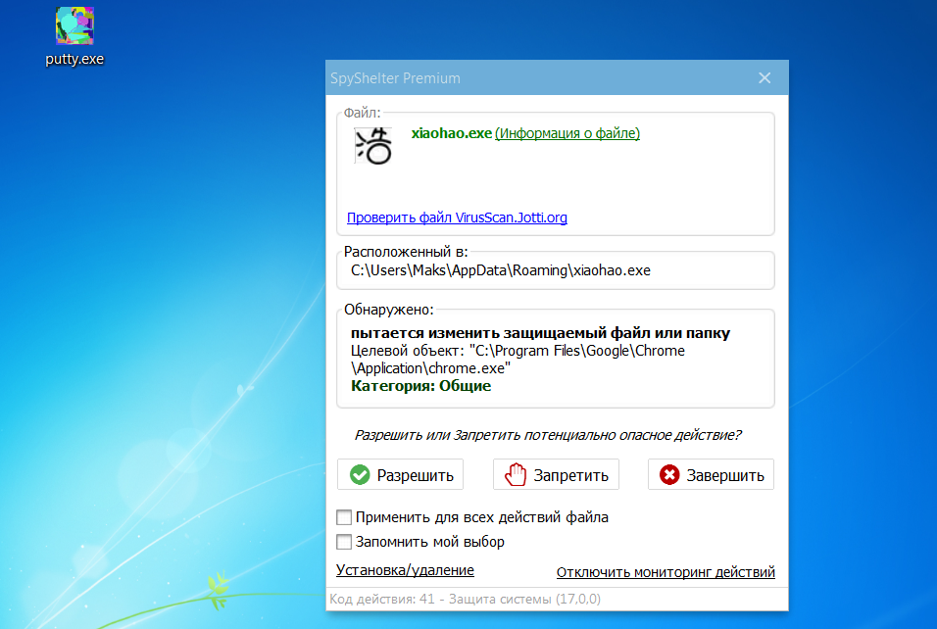The image size is (937, 629).
Task: Enable Применить для всех действий файла checkbox
Action: tap(344, 517)
